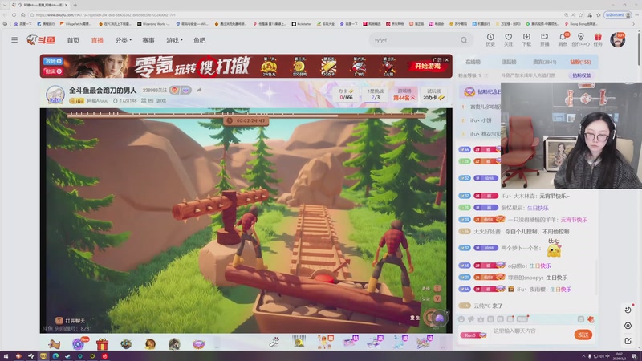Open the Kickstarter bookmark
642x361 pixels.
302,24
